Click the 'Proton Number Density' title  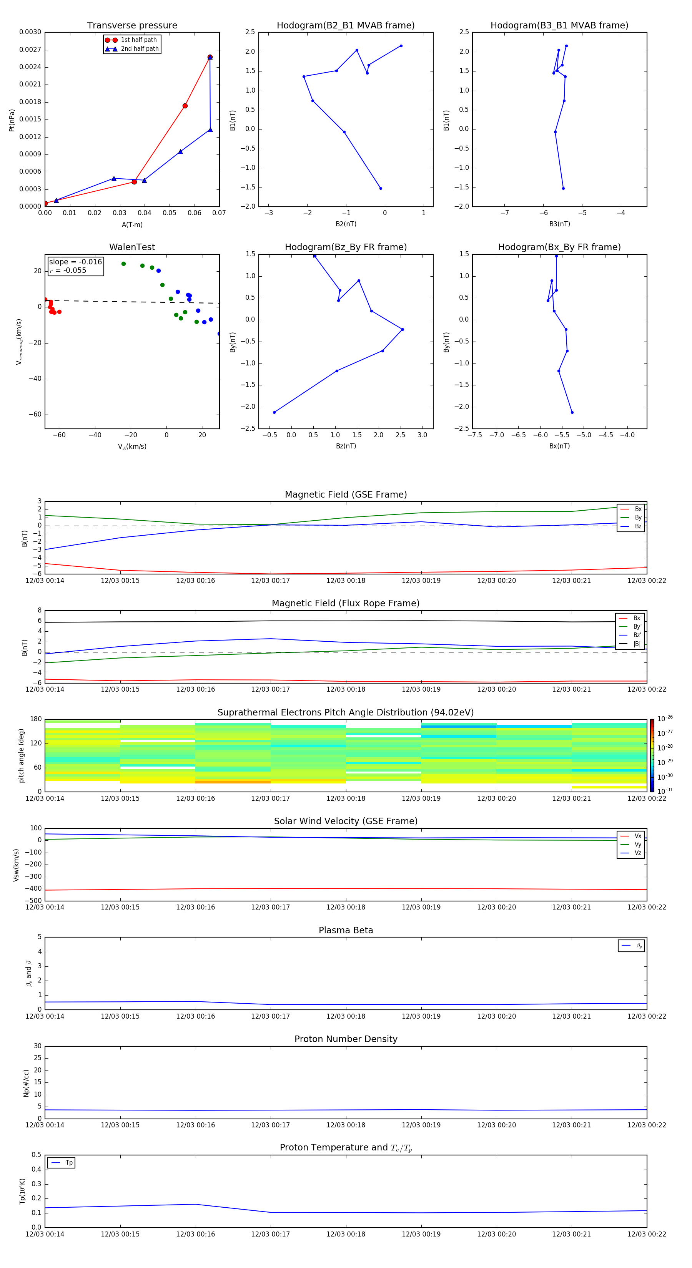pyautogui.click(x=346, y=1039)
